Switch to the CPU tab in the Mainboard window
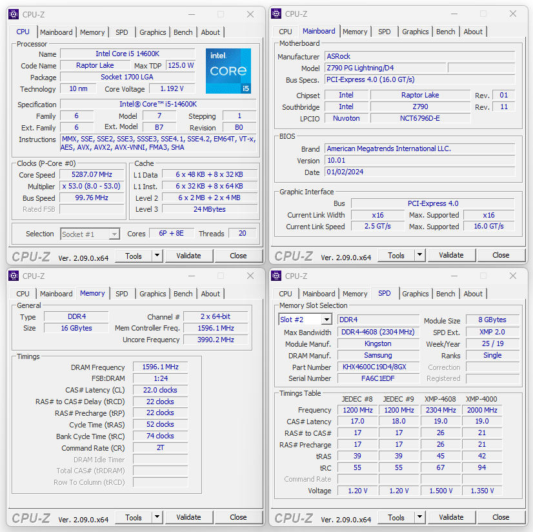This screenshot has width=533, height=532. click(x=285, y=32)
